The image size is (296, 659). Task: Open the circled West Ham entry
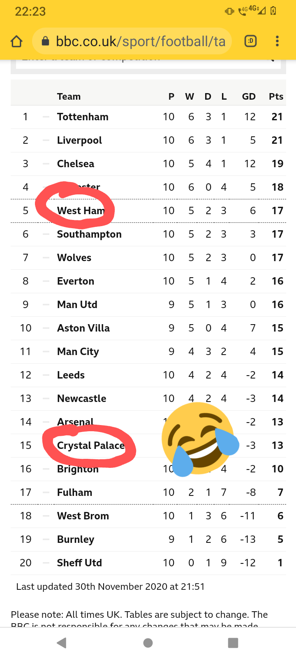pyautogui.click(x=81, y=211)
